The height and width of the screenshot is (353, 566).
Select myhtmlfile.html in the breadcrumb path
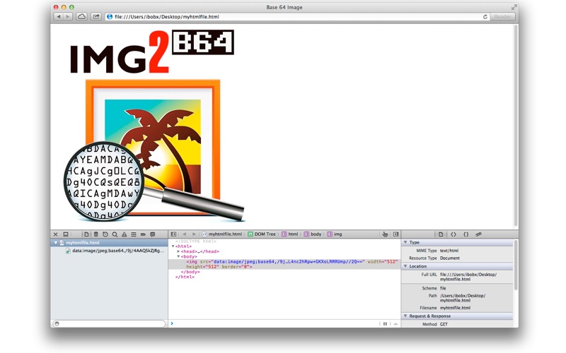[222, 234]
